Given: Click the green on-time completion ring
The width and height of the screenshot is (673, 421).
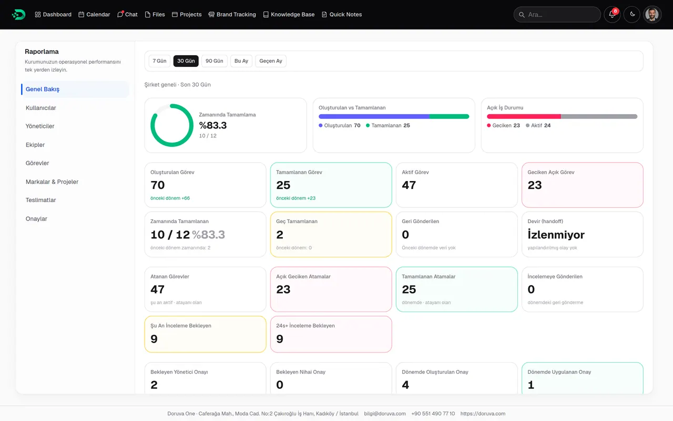Looking at the screenshot, I should click(172, 125).
